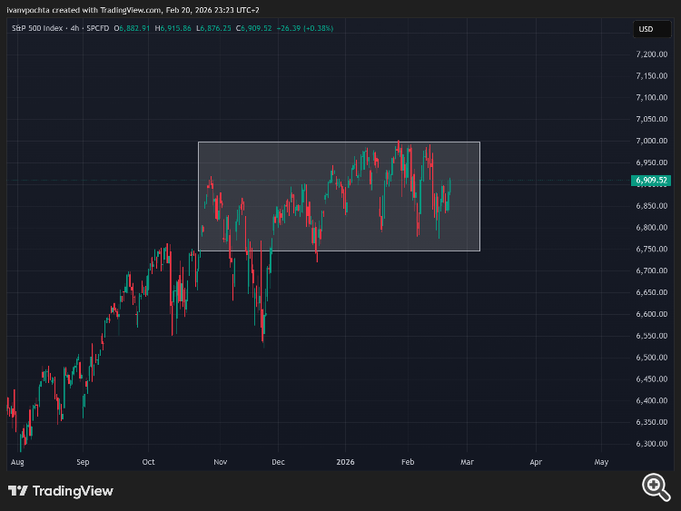Click the 4h interval label
The image size is (681, 511).
(x=74, y=28)
